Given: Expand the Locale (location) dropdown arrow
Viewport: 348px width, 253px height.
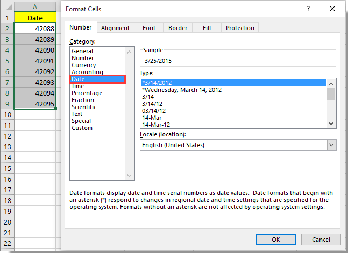Looking at the screenshot, I should (331, 145).
